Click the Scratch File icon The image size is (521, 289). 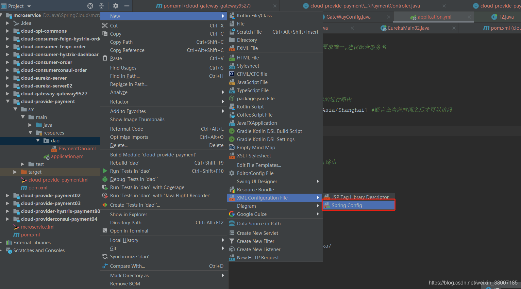[232, 32]
